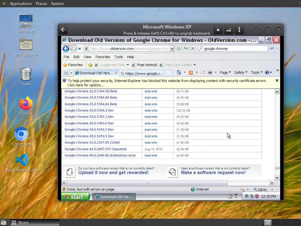Close the 'Download Old Vers...' tab
The width and height of the screenshot is (301, 226).
(x=116, y=73)
